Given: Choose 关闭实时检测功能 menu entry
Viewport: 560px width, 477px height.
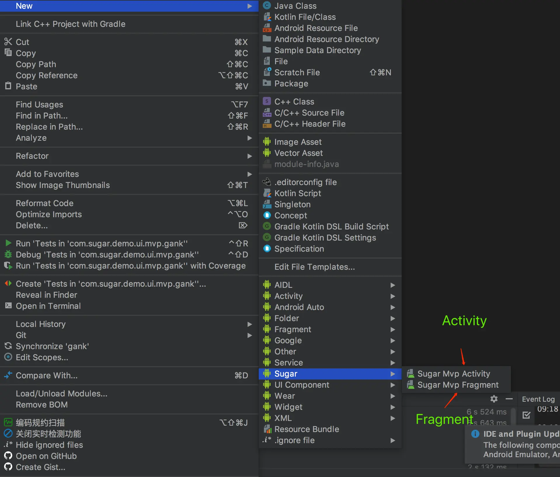Looking at the screenshot, I should tap(129, 434).
